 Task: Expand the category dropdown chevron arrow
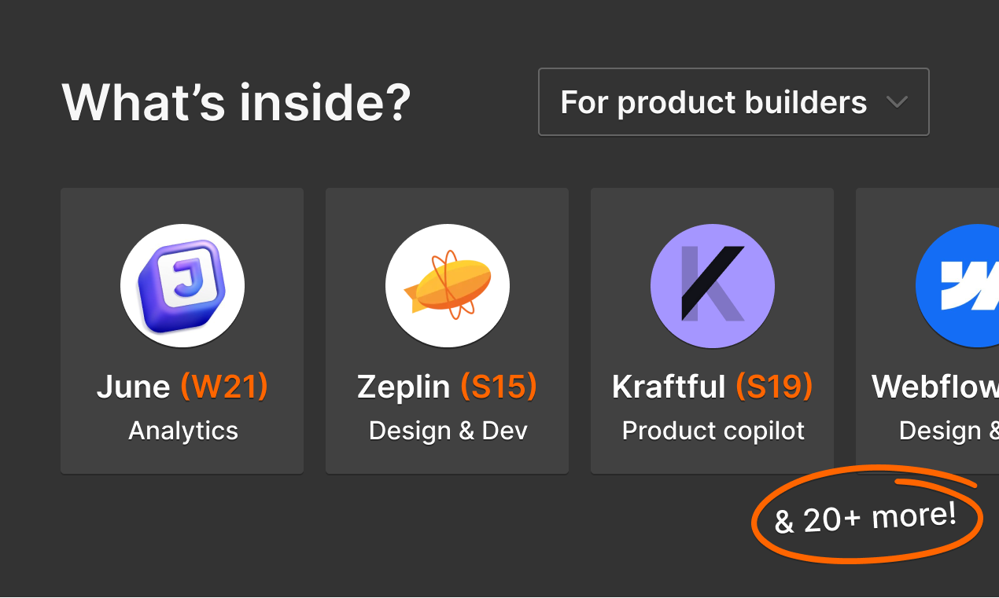[x=897, y=103]
